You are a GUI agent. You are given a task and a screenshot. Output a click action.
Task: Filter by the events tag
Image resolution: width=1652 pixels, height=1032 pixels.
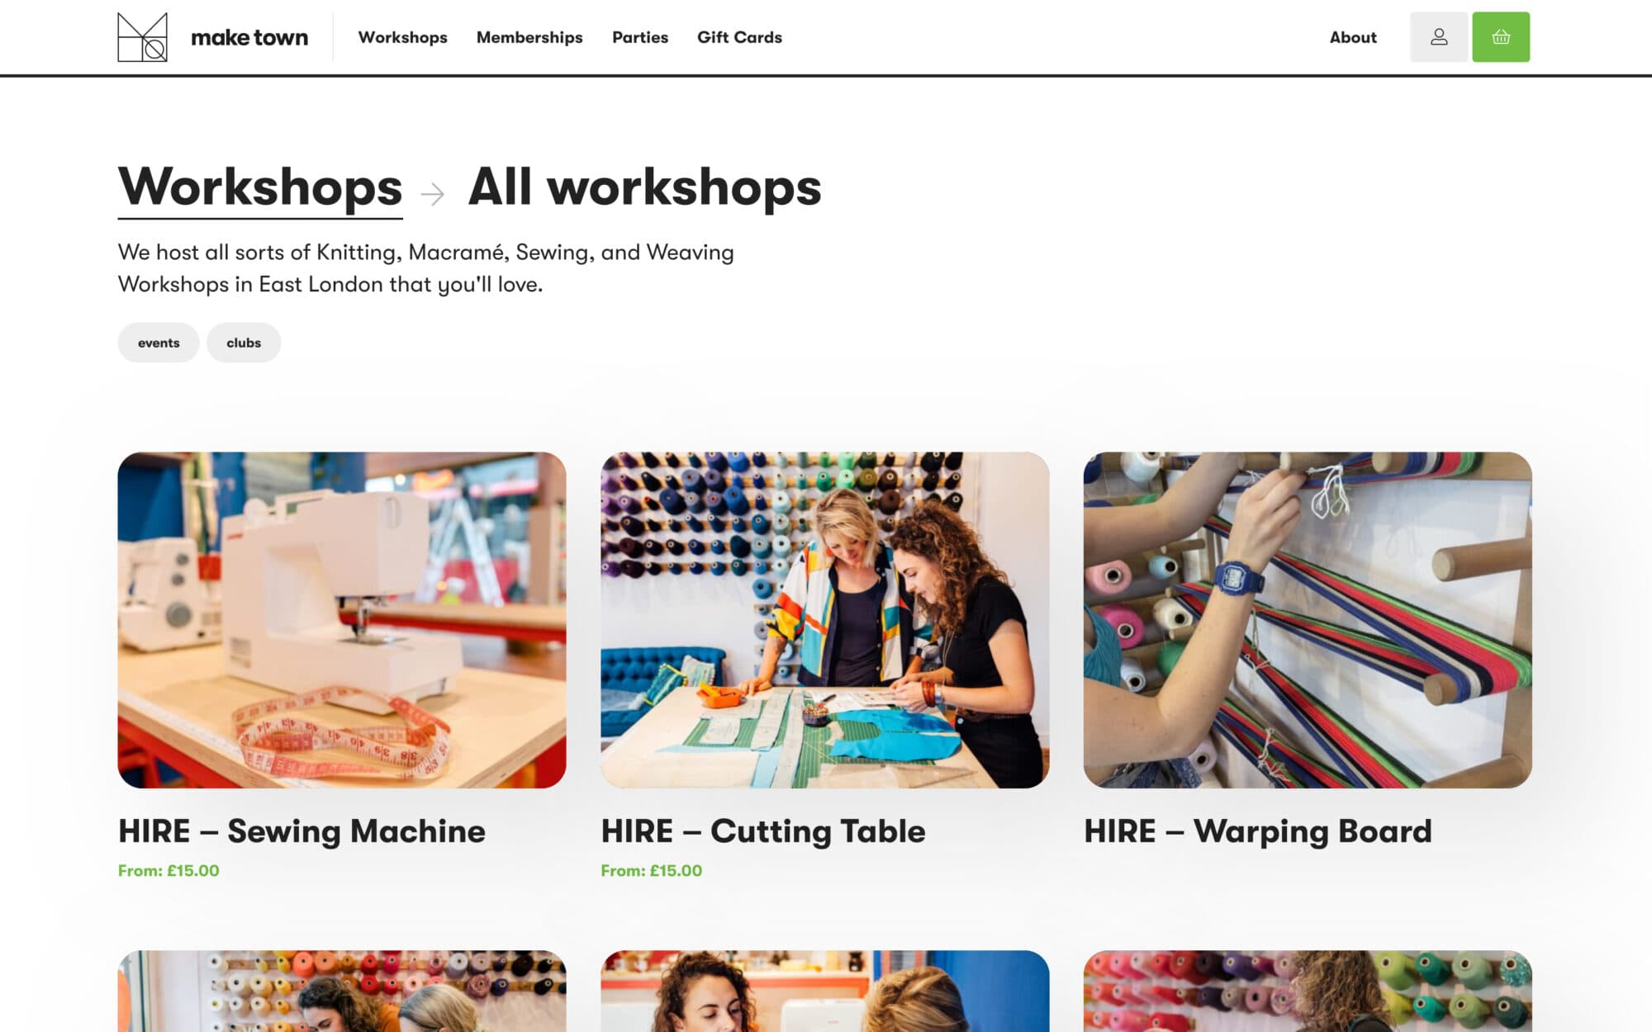[x=159, y=343]
